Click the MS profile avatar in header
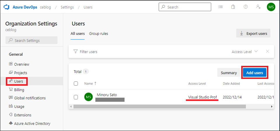280x131 pixels. pos(271,7)
